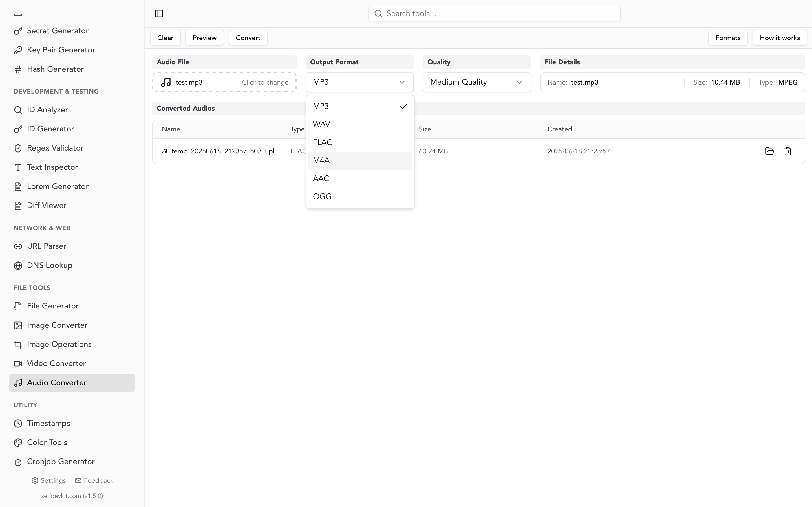Choose OGG output format
Image resolution: width=812 pixels, height=507 pixels.
point(360,197)
